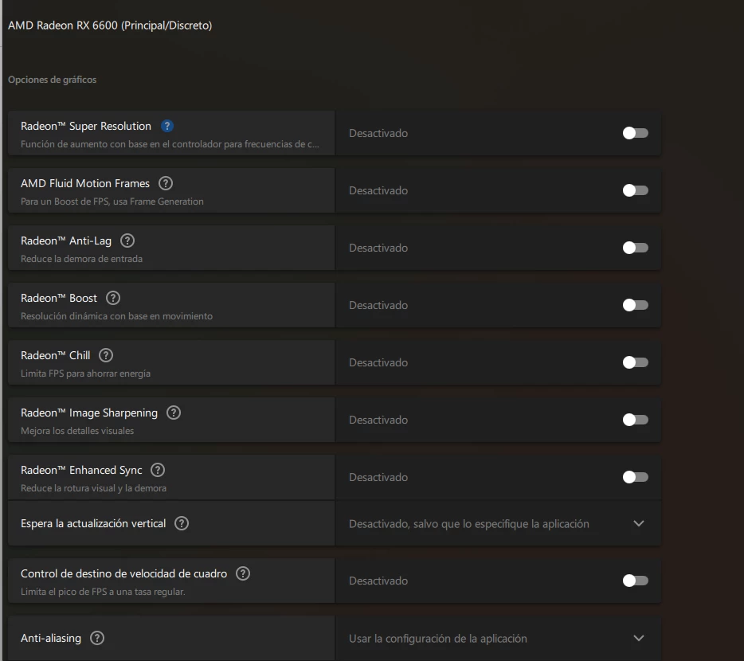Click the Opciones de gráficos heading
The image size is (744, 661).
(53, 80)
